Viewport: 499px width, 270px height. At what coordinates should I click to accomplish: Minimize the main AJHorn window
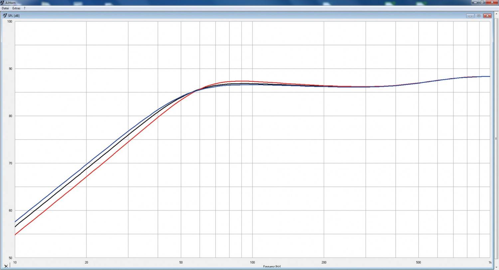[475, 2]
